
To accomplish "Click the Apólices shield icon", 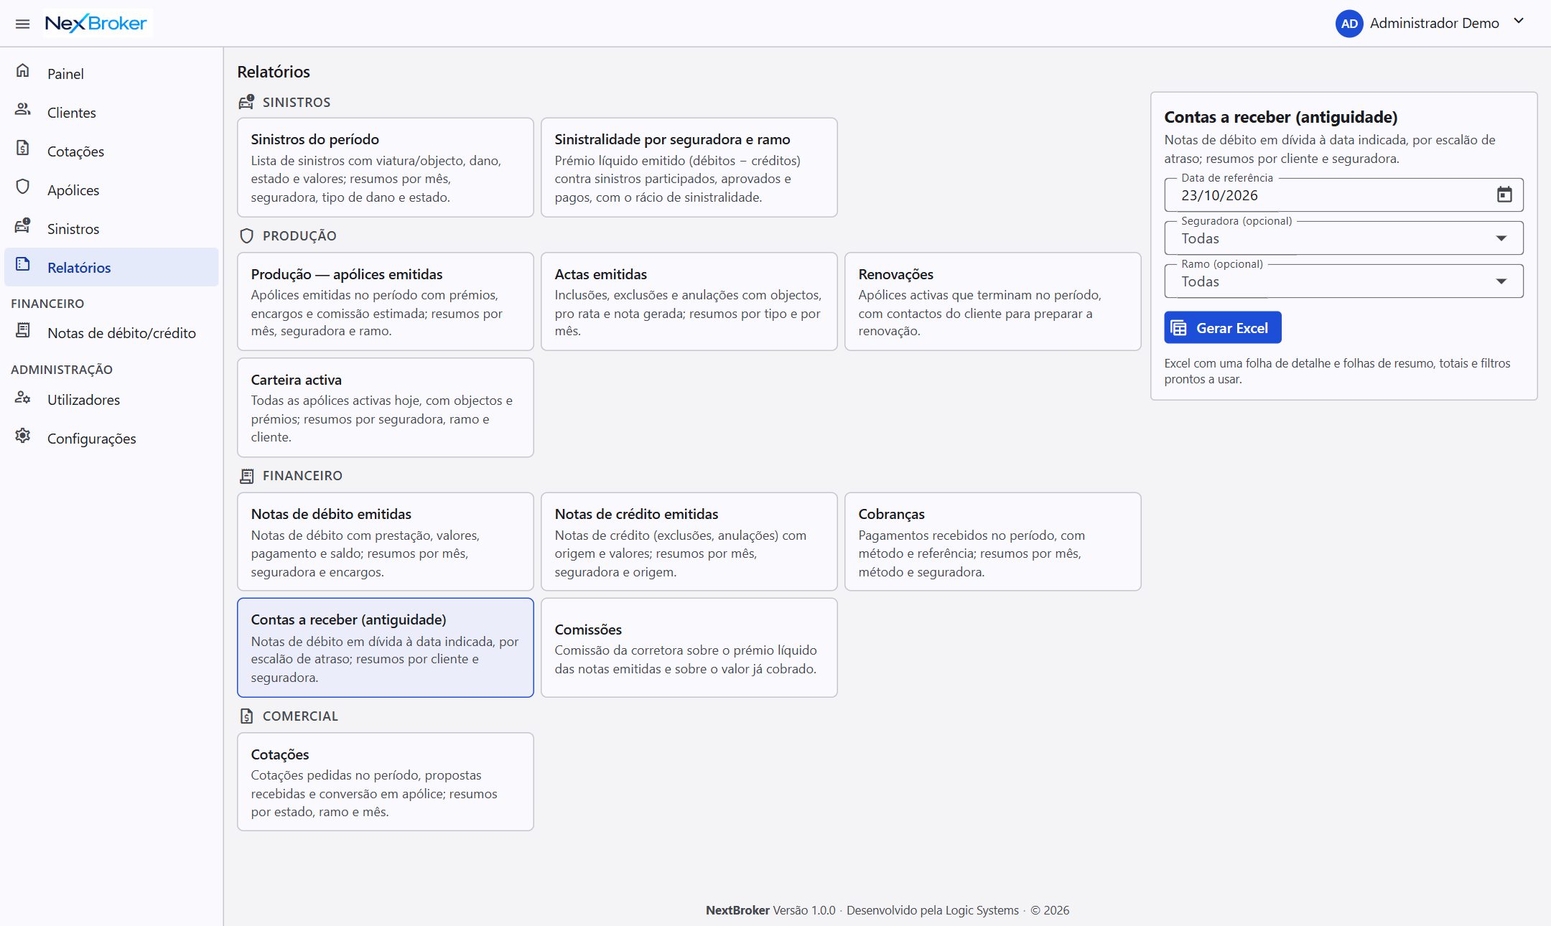I will 23,187.
